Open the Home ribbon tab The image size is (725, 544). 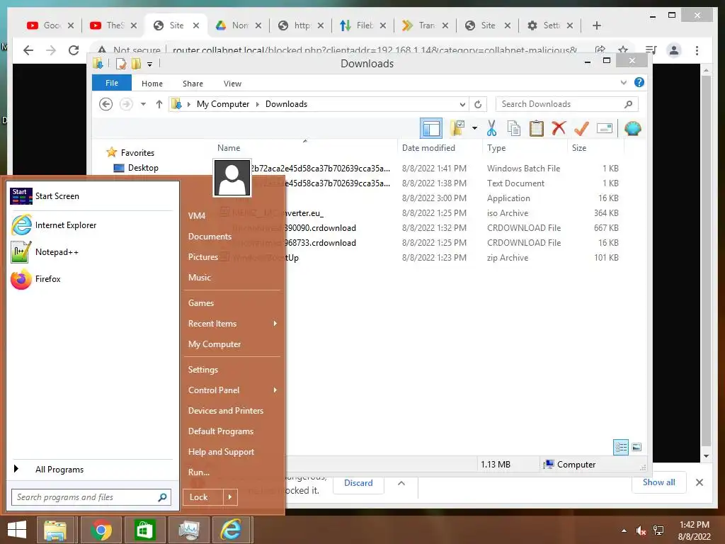(152, 84)
